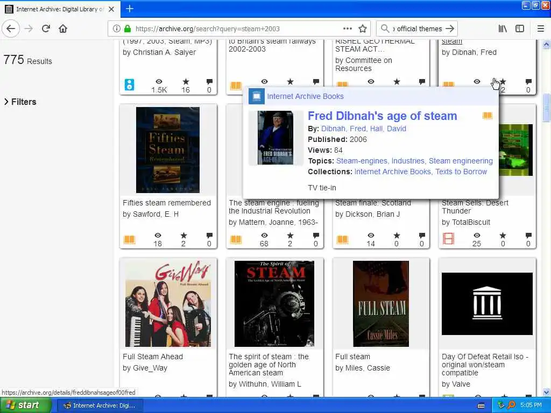The height and width of the screenshot is (413, 551).
Task: Open the Windows start menu
Action: (x=25, y=405)
